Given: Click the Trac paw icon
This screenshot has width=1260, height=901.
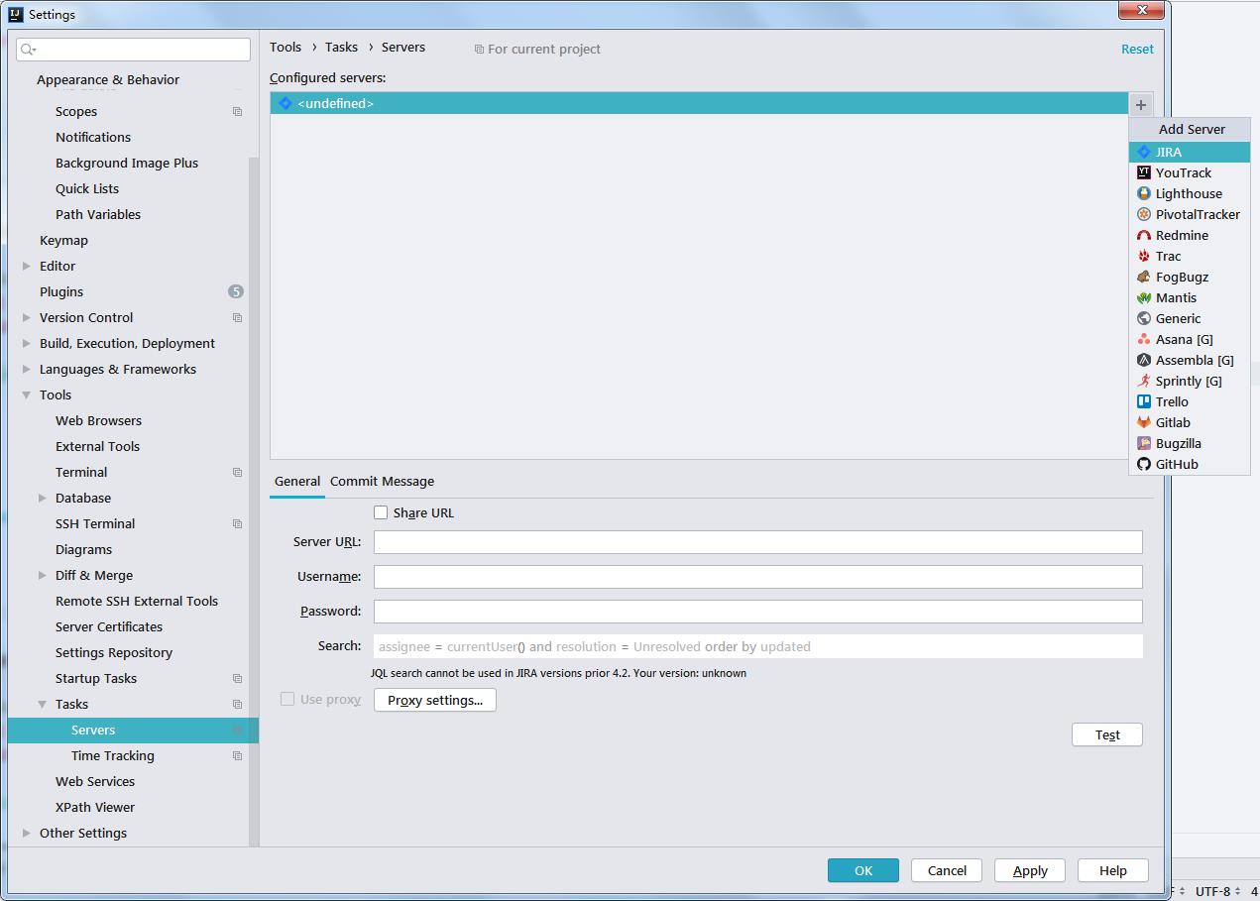Looking at the screenshot, I should tap(1144, 256).
